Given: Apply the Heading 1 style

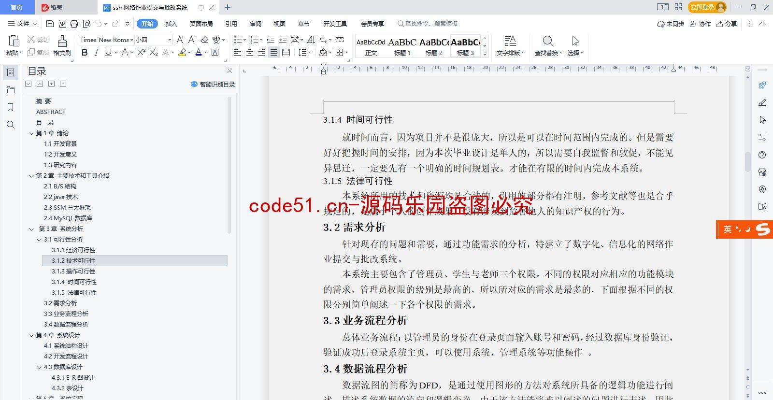Looking at the screenshot, I should point(402,46).
